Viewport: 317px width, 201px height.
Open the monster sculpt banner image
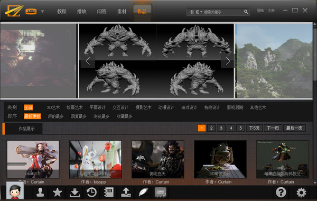click(x=156, y=61)
